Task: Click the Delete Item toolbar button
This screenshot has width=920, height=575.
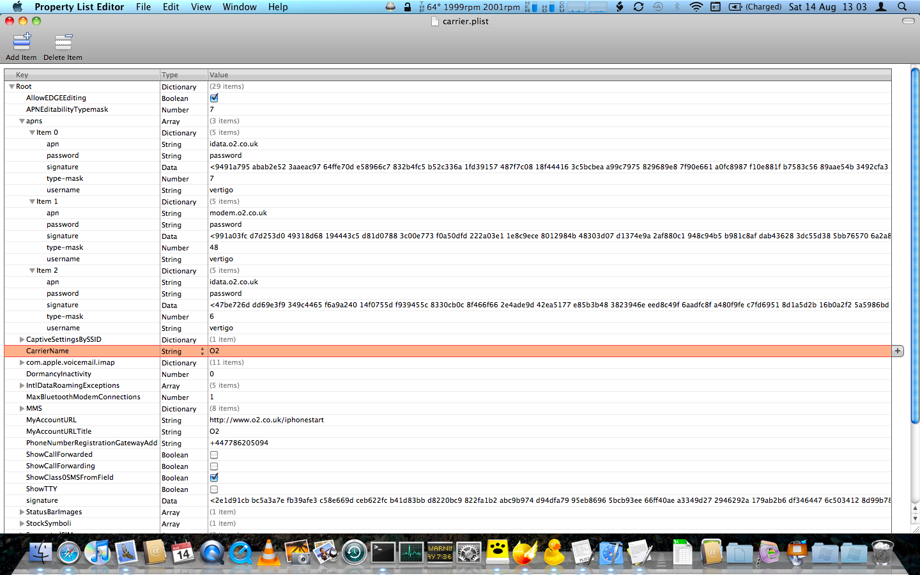Action: tap(63, 47)
